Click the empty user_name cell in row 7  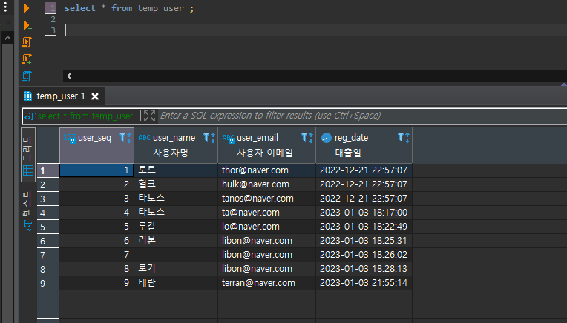pos(176,254)
